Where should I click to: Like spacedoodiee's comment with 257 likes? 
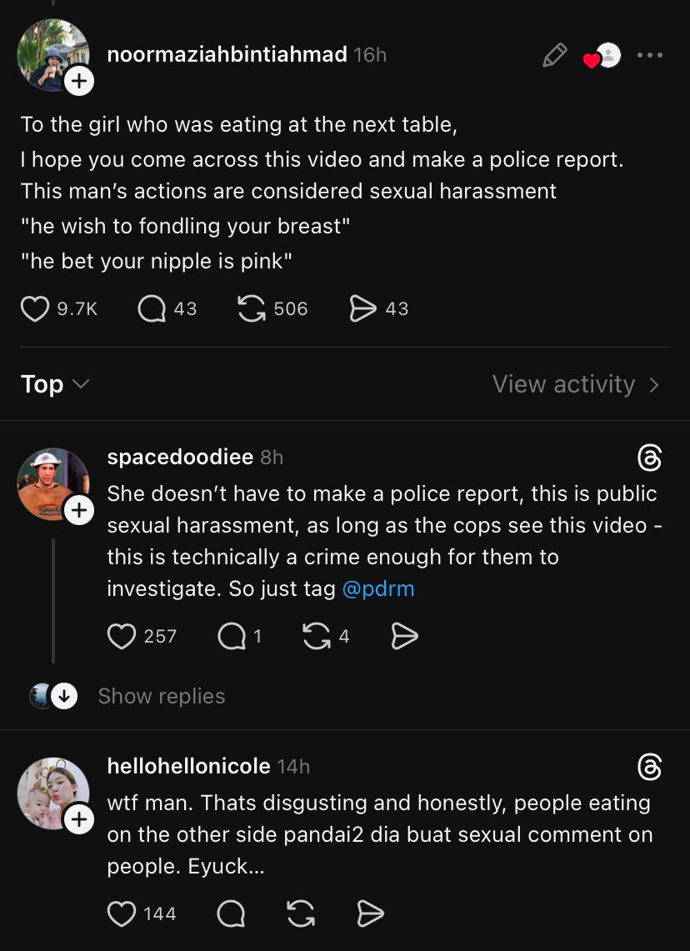122,637
